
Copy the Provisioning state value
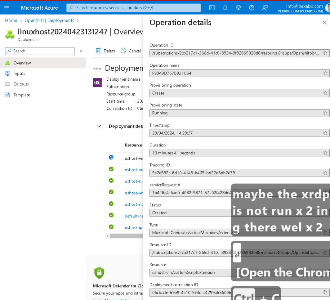coord(325,113)
